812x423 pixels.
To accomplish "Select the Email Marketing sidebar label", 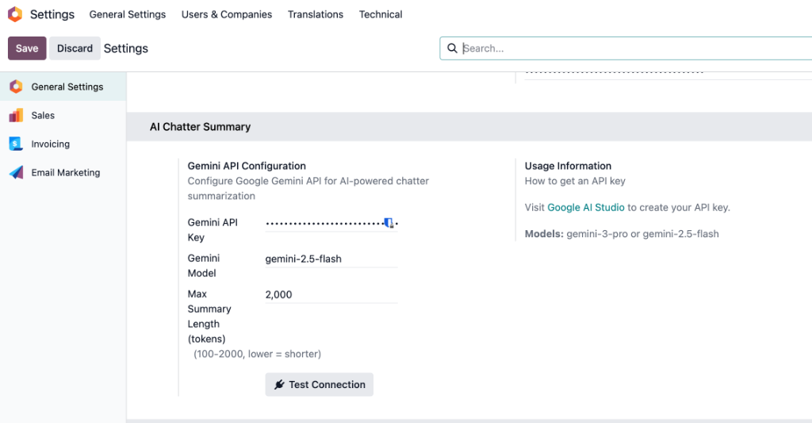I will coord(66,172).
